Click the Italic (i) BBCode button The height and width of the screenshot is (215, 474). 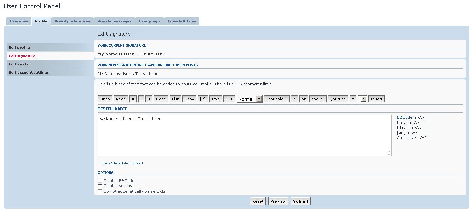[x=141, y=99]
